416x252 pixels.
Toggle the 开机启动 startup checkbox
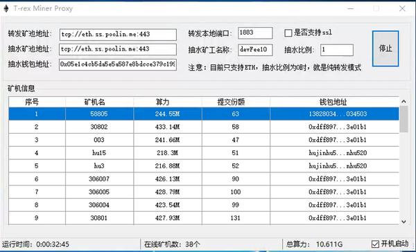coord(375,244)
